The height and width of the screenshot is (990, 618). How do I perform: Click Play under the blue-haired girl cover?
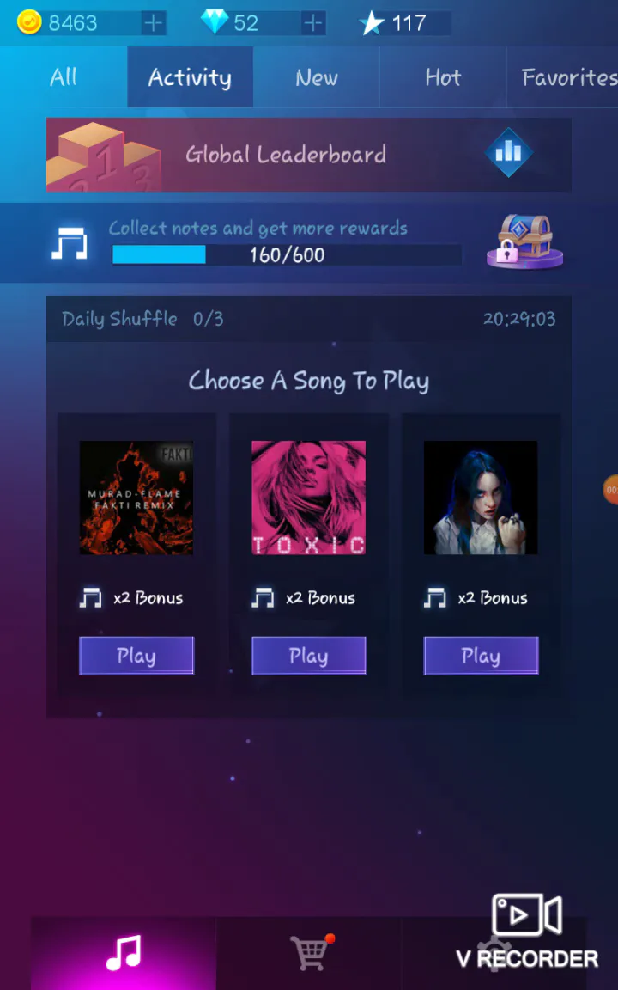pos(481,656)
